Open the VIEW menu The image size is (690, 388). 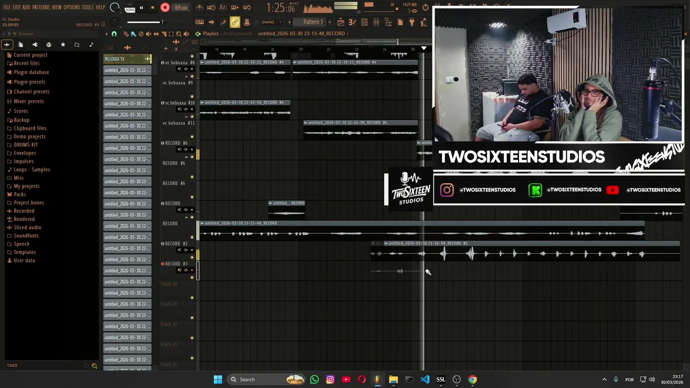pos(57,7)
